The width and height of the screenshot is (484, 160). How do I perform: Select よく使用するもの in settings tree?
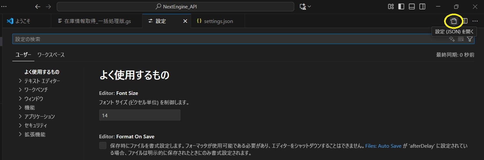pyautogui.click(x=42, y=72)
